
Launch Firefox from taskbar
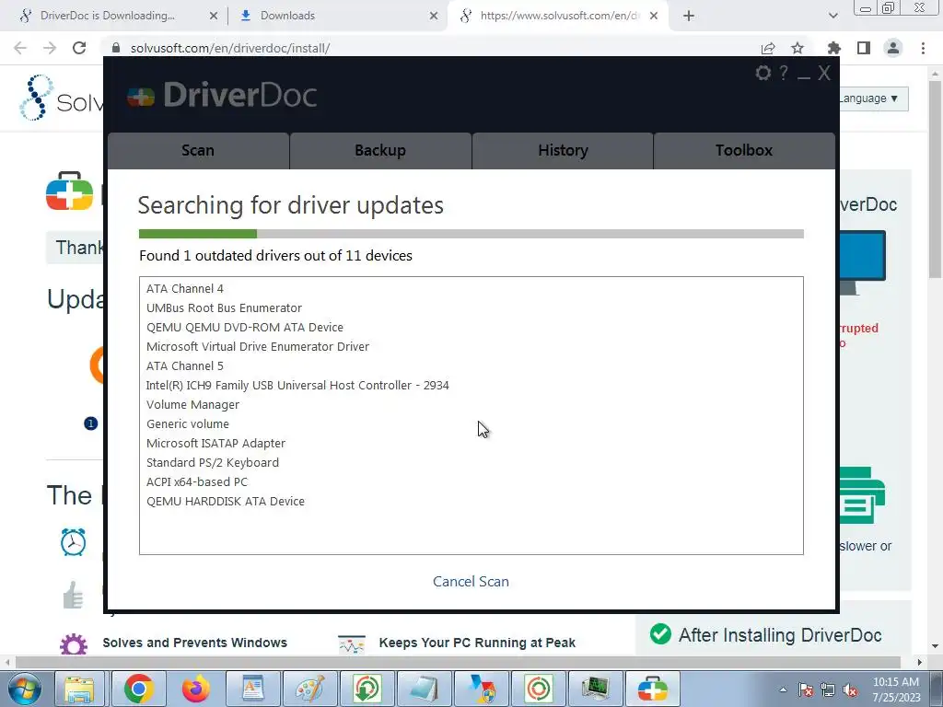(195, 689)
